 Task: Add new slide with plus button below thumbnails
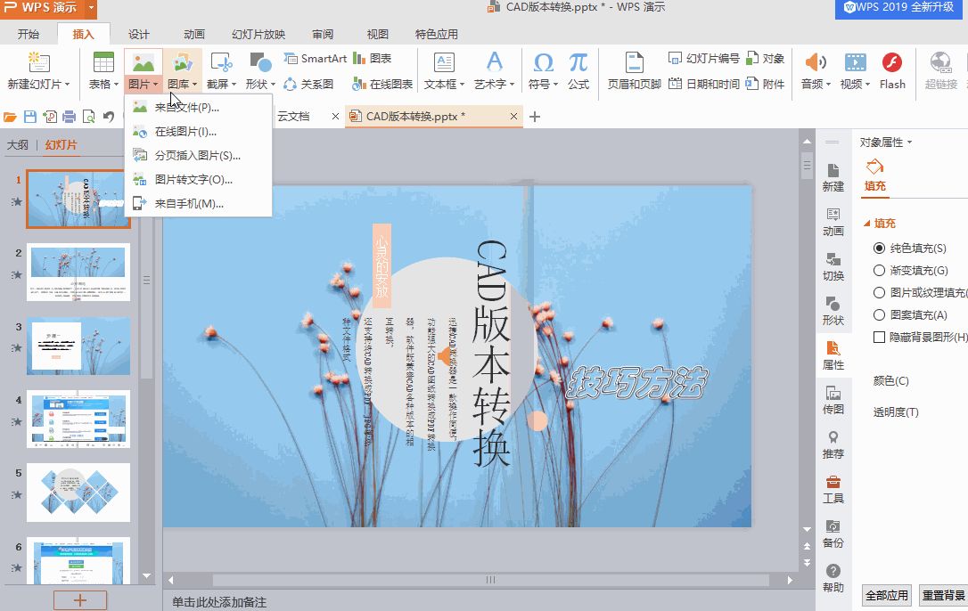[80, 600]
